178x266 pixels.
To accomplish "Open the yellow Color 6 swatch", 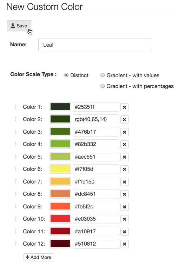I will coord(60,169).
